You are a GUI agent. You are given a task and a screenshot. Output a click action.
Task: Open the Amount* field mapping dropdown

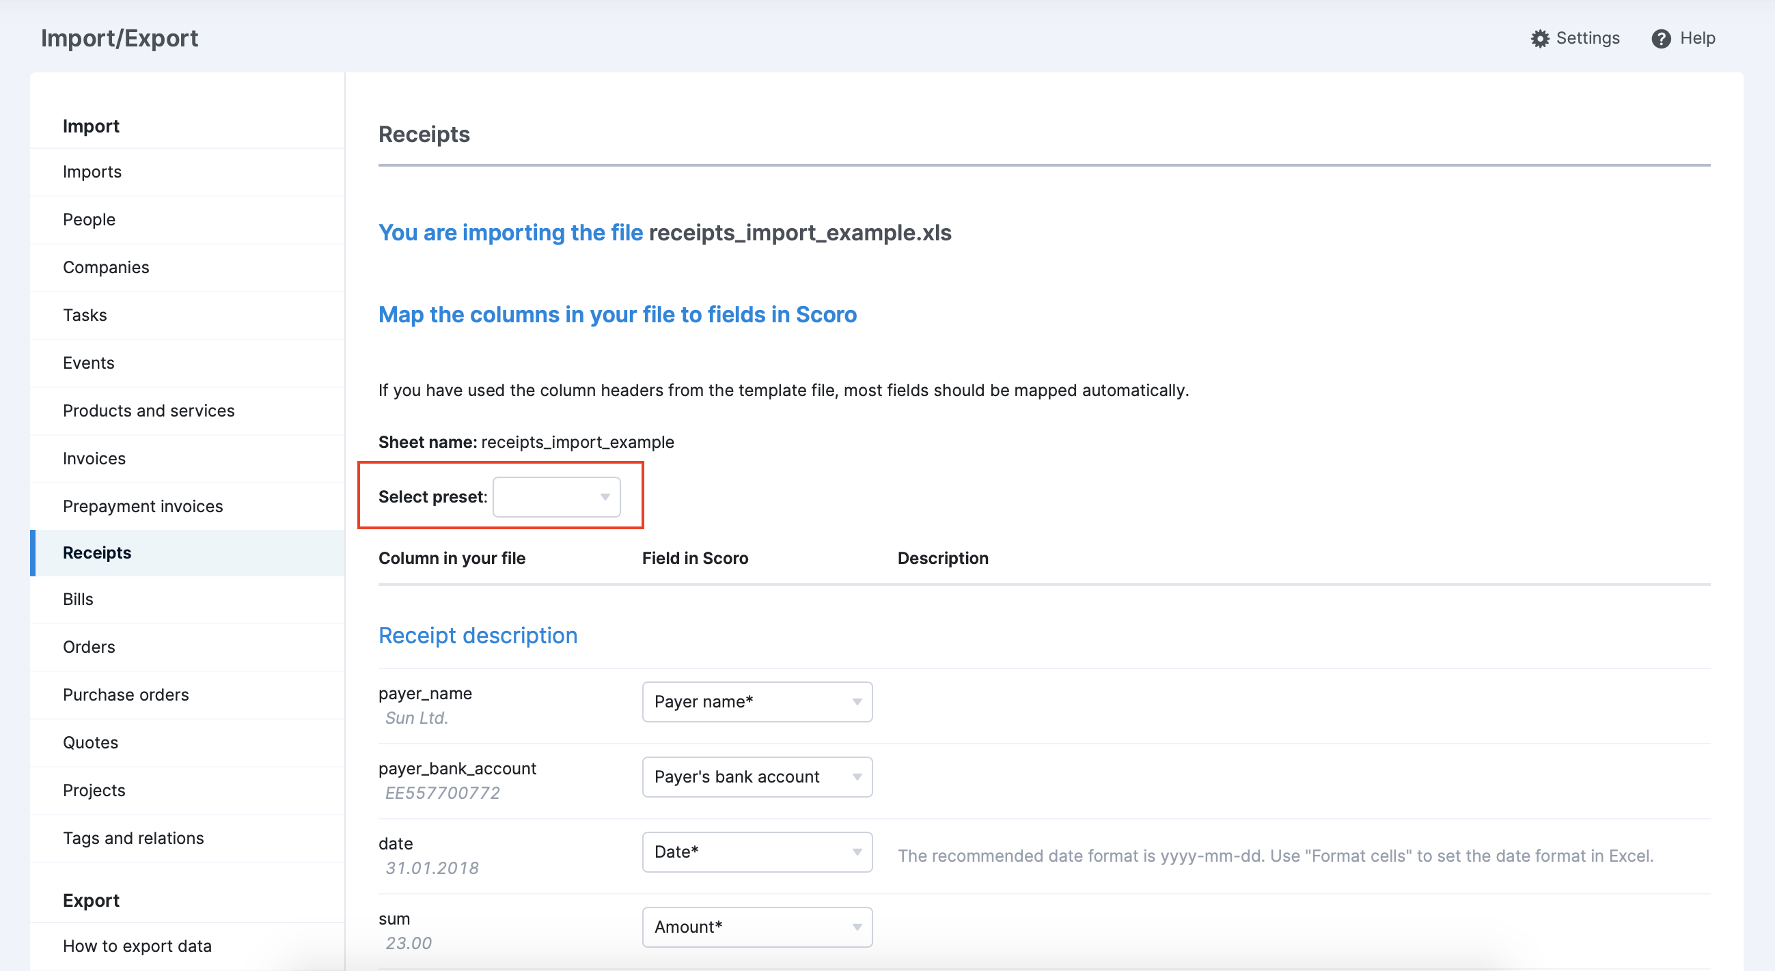click(x=757, y=927)
